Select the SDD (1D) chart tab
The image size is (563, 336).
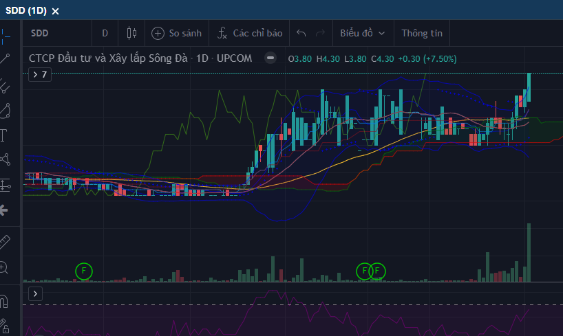tap(26, 11)
